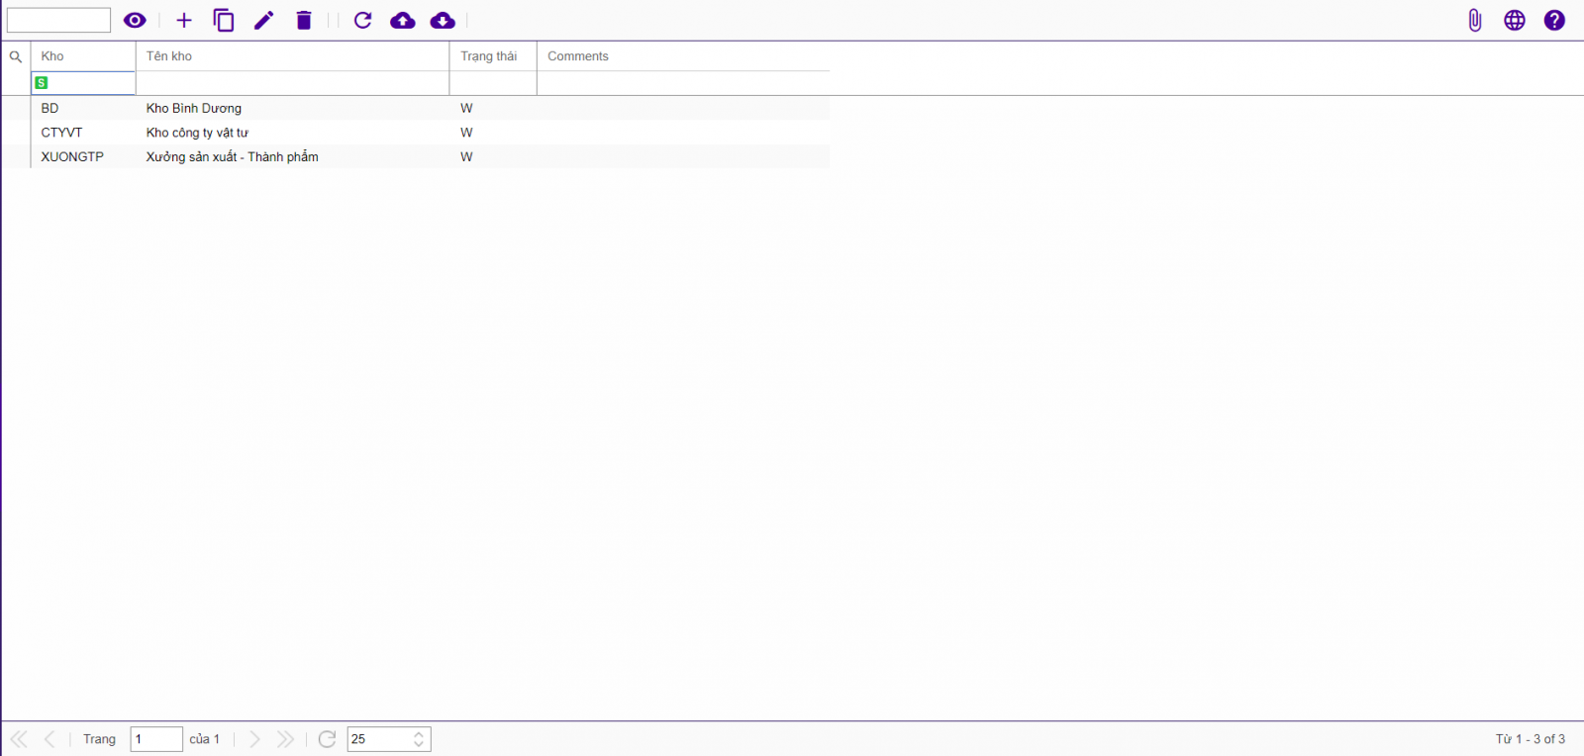Screen dimensions: 1584x756
Task: Focus the Kho column filter field
Action: (x=83, y=83)
